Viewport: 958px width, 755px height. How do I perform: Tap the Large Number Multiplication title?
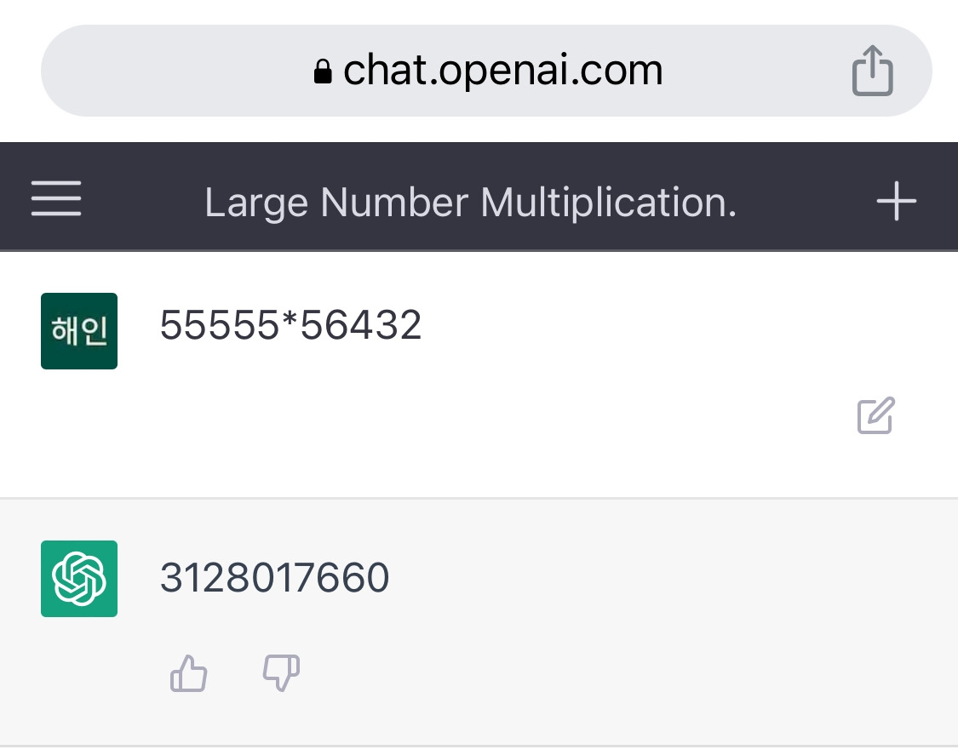coord(470,203)
